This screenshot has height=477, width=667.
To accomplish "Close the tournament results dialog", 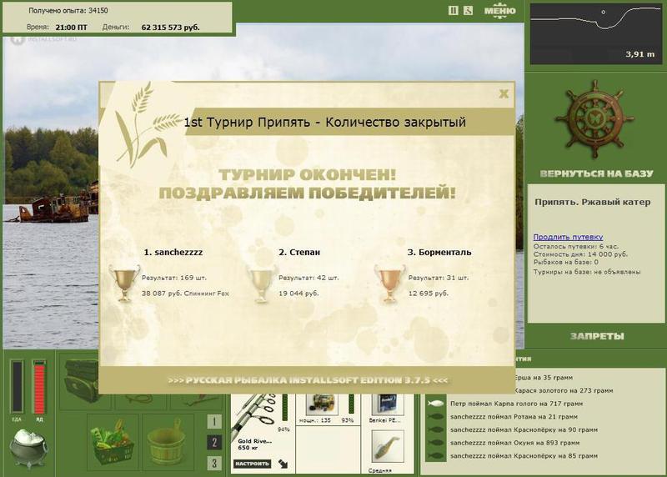I will point(504,93).
